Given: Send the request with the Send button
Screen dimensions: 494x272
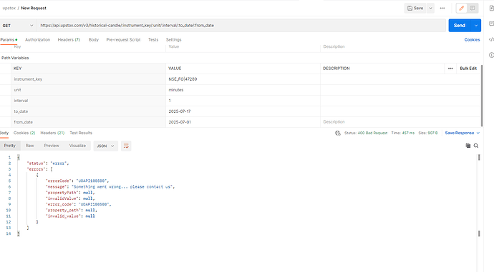Looking at the screenshot, I should tap(460, 26).
